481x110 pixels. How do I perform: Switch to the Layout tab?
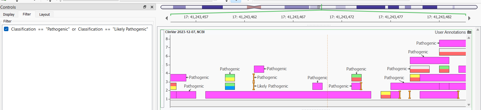click(x=44, y=14)
